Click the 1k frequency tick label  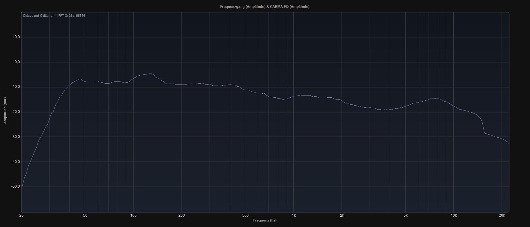(x=294, y=215)
